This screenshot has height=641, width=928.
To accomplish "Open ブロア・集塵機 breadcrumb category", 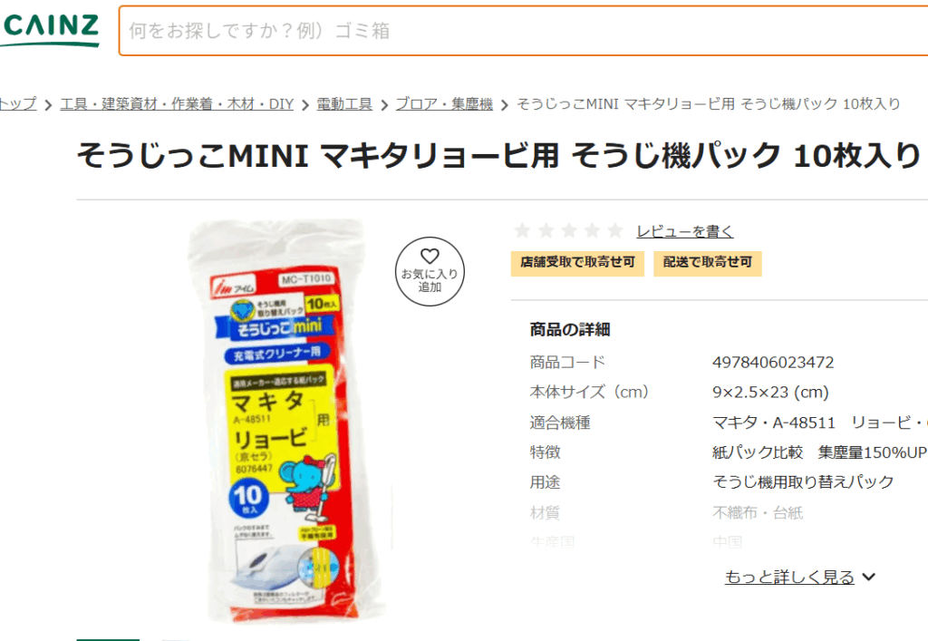I will coord(444,104).
